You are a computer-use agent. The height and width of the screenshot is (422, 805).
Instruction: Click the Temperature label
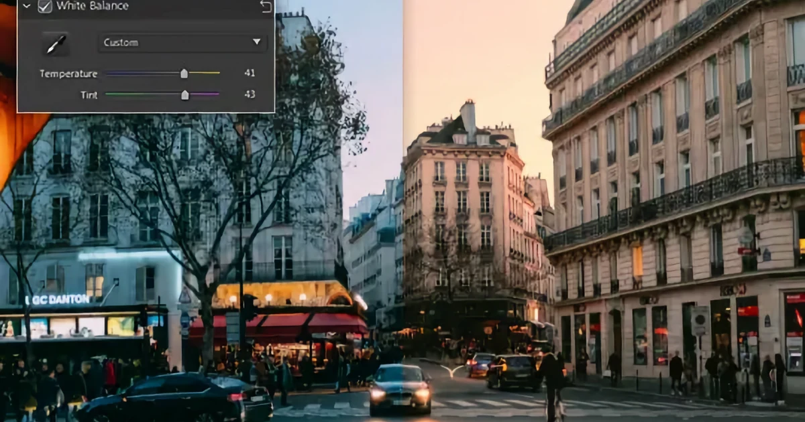click(x=68, y=74)
